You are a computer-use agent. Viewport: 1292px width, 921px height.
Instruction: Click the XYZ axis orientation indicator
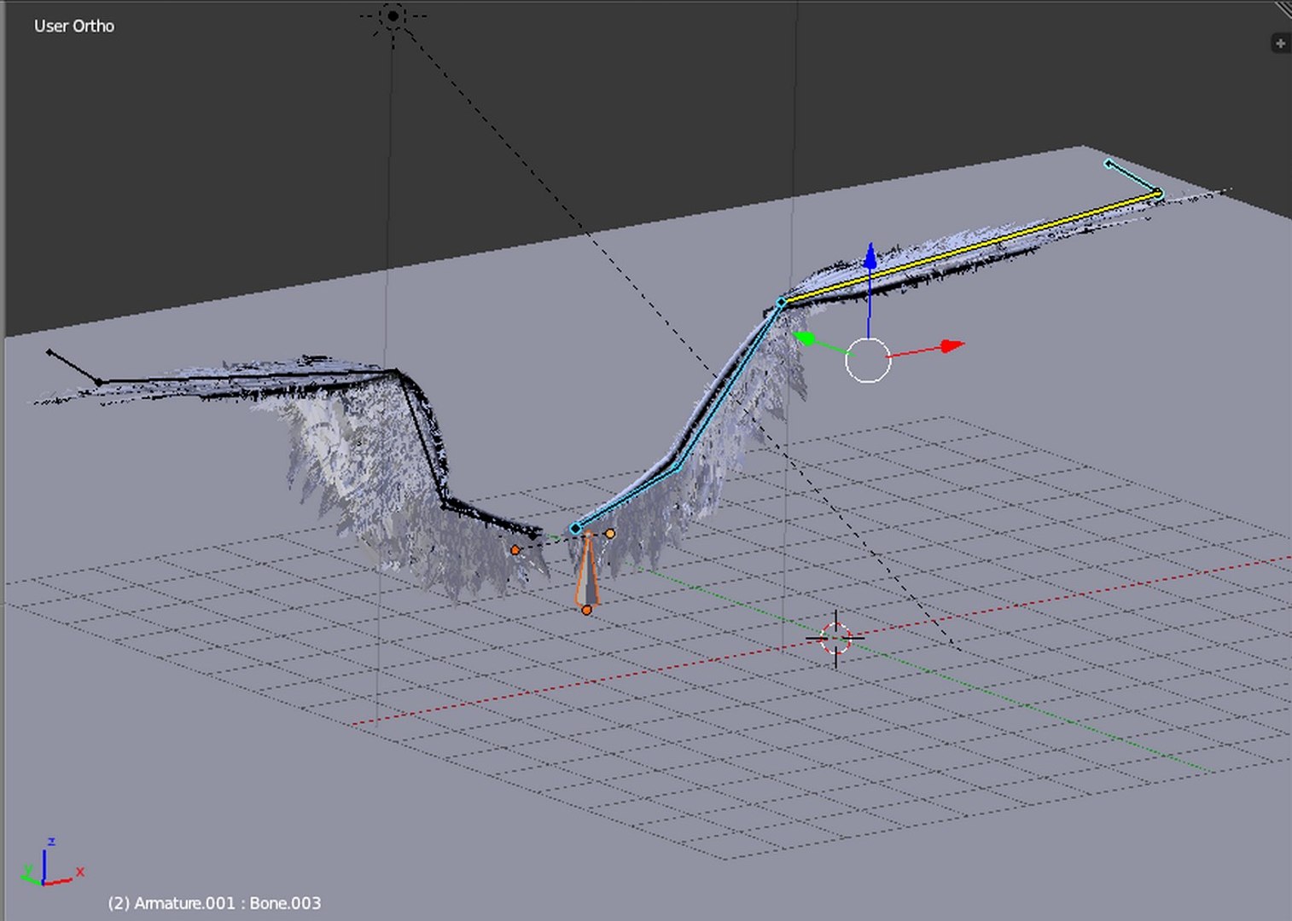(50, 864)
